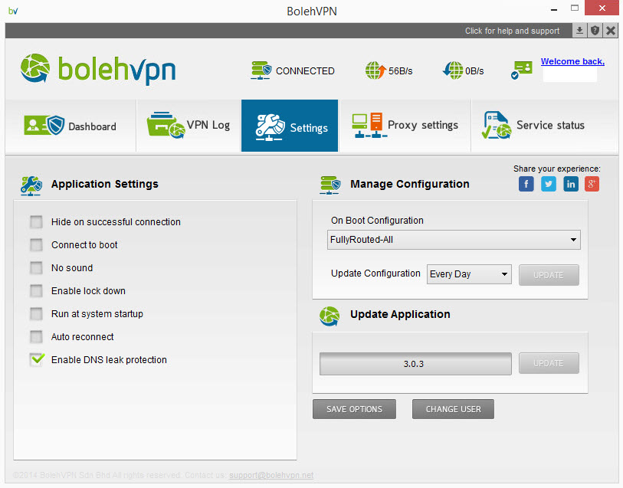The height and width of the screenshot is (488, 623).
Task: Maximize the BolehVPN window
Action: pos(575,8)
